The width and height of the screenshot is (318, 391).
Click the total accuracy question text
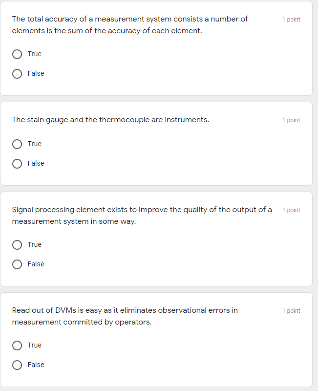pos(129,24)
